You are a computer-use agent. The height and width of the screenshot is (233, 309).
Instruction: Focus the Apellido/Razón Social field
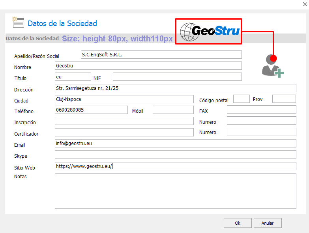click(x=161, y=55)
